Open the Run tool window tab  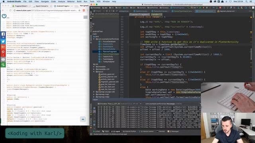pyautogui.click(x=96, y=131)
